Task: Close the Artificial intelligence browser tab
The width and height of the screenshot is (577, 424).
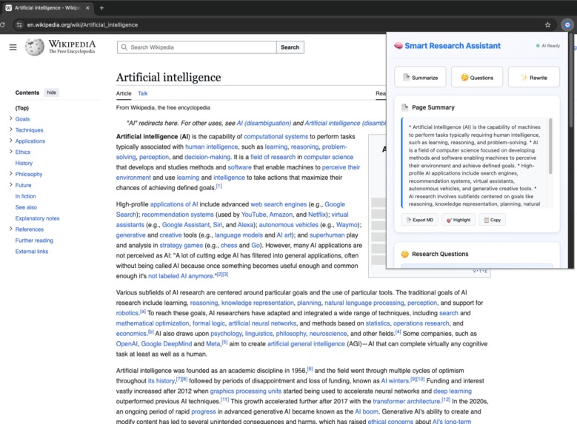Action: (x=87, y=7)
